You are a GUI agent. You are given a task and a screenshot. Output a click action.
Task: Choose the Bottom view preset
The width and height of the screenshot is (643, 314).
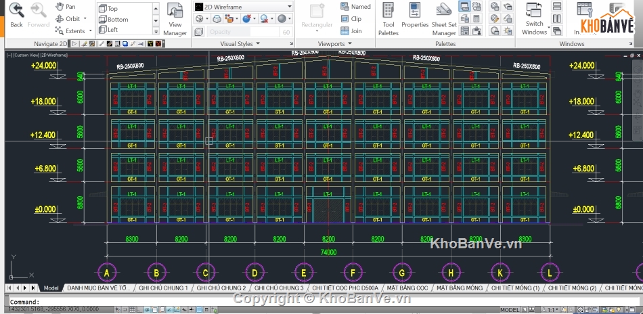pyautogui.click(x=114, y=19)
